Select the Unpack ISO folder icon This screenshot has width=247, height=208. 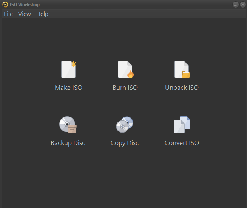click(x=182, y=69)
